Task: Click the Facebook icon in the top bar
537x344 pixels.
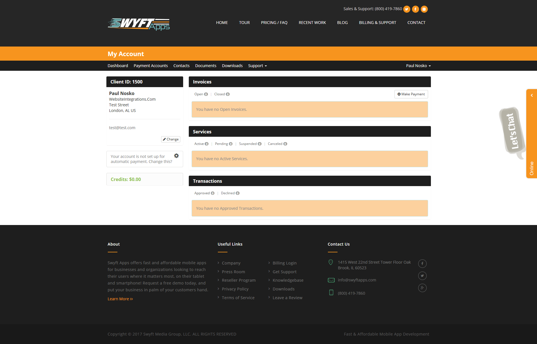Action: 415,9
